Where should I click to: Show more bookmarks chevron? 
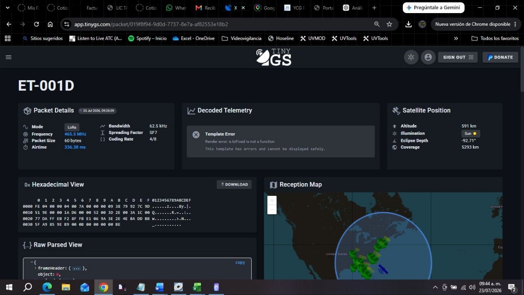(456, 39)
